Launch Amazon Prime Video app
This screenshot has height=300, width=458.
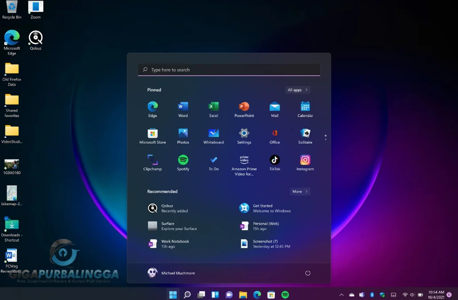coord(244,165)
